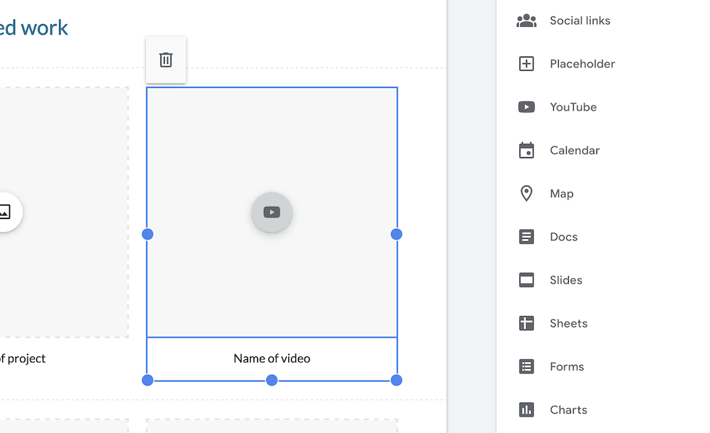Insert a Placeholder block
Screen dimensions: 710x433
[582, 63]
